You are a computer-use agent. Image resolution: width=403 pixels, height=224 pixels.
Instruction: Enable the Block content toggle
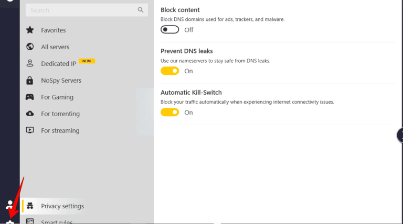169,30
